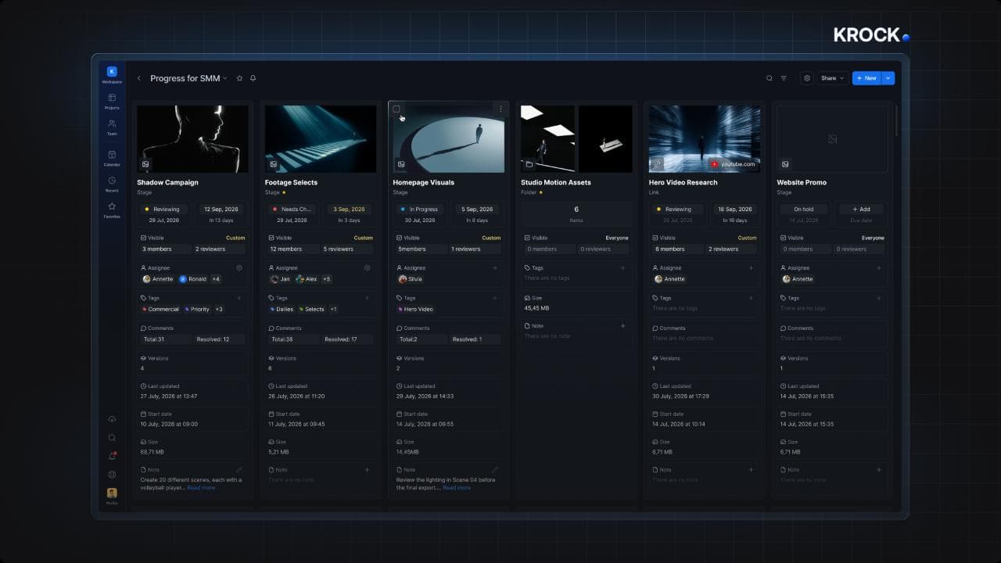This screenshot has width=1001, height=563.
Task: Add a note to Footage Selects card
Action: point(368,470)
